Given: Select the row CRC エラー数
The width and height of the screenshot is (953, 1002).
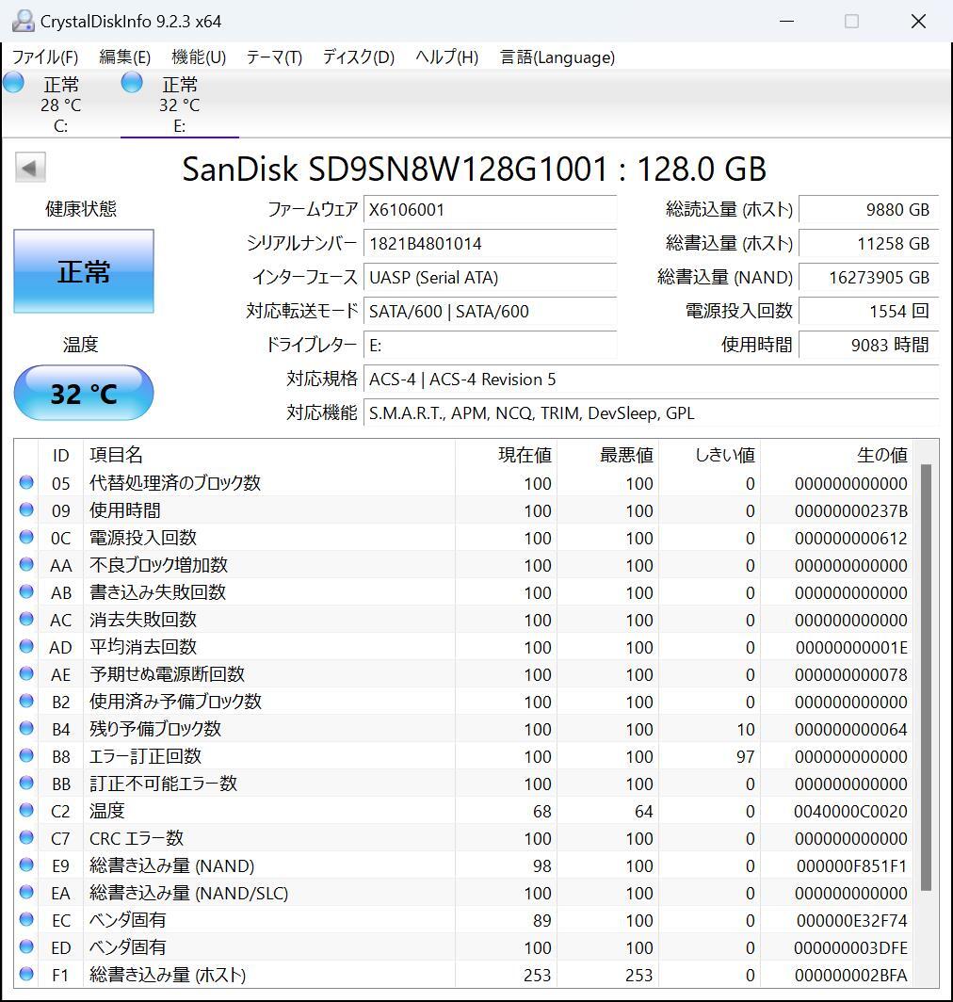Looking at the screenshot, I should (463, 838).
